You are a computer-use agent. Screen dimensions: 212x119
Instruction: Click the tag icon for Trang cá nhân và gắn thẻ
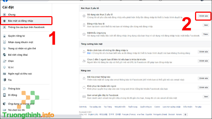[5, 48]
